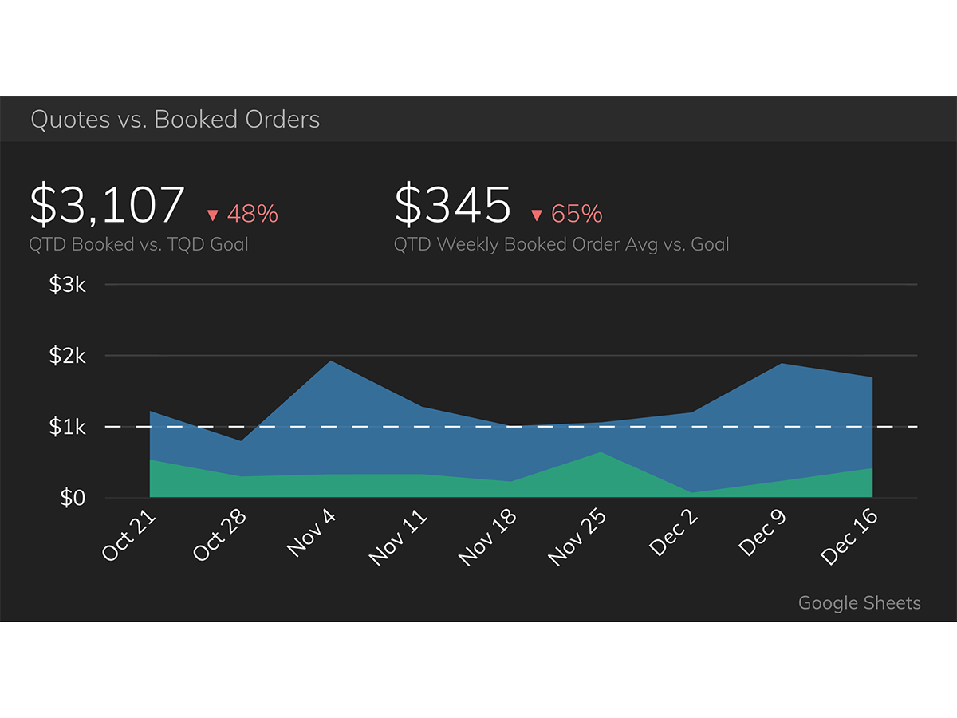Click the $0 axis label
957x718 pixels.
[74, 496]
